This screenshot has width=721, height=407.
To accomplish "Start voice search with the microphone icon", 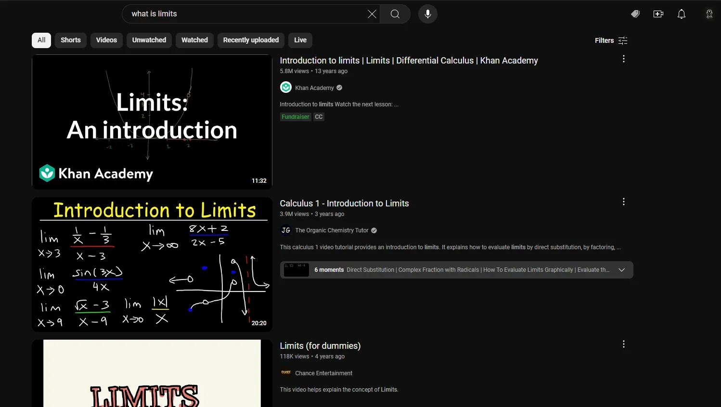I will point(428,14).
